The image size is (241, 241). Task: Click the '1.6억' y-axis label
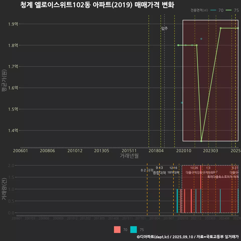pyautogui.click(x=13, y=88)
